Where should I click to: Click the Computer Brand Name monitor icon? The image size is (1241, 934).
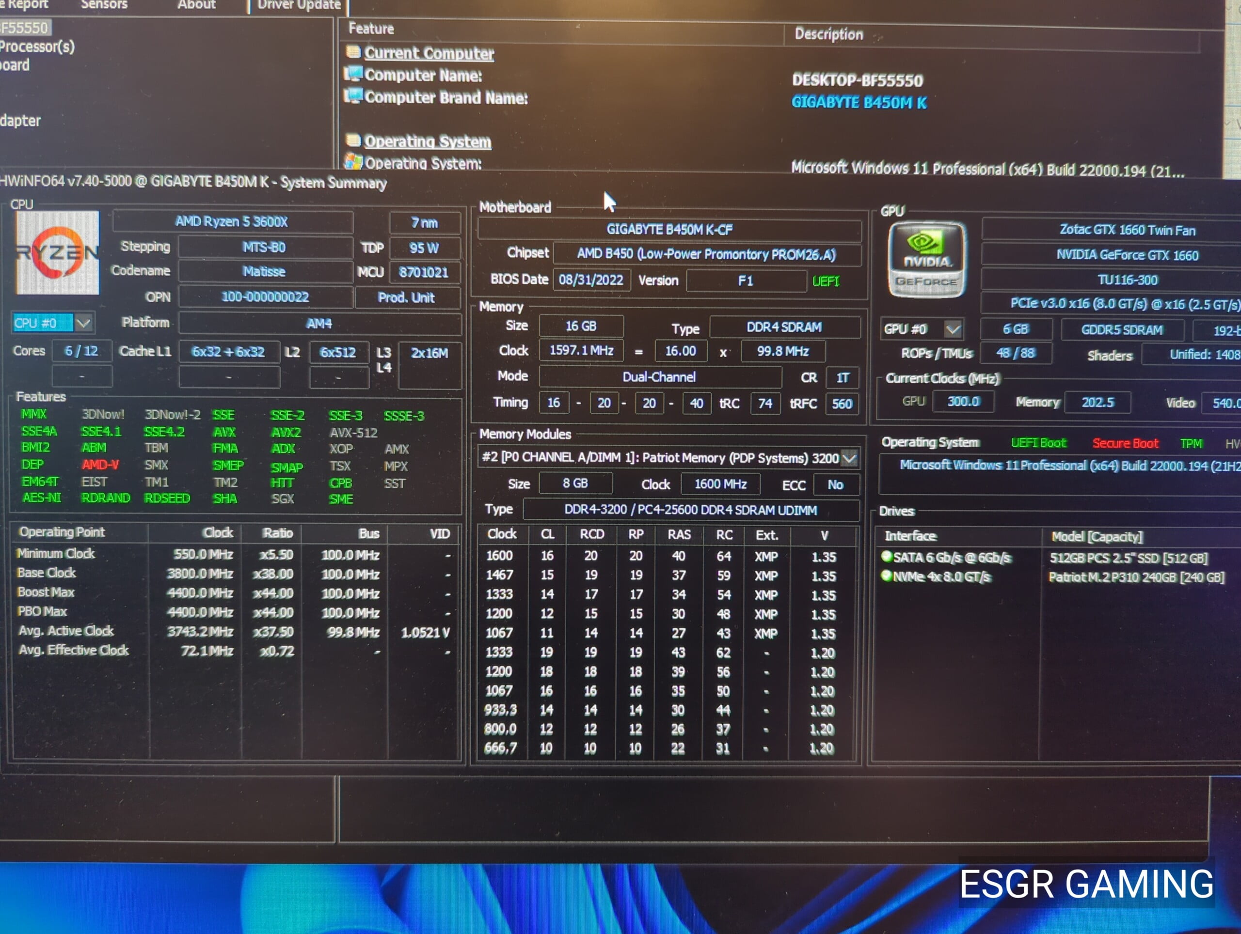[x=353, y=96]
